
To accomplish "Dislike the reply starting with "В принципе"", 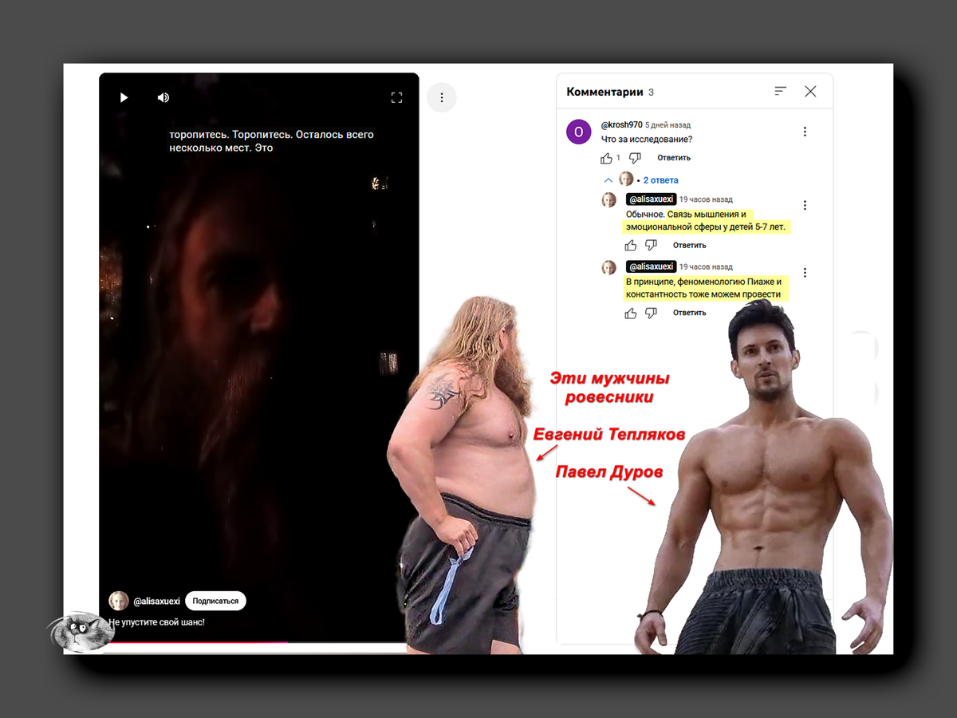I will 651,313.
